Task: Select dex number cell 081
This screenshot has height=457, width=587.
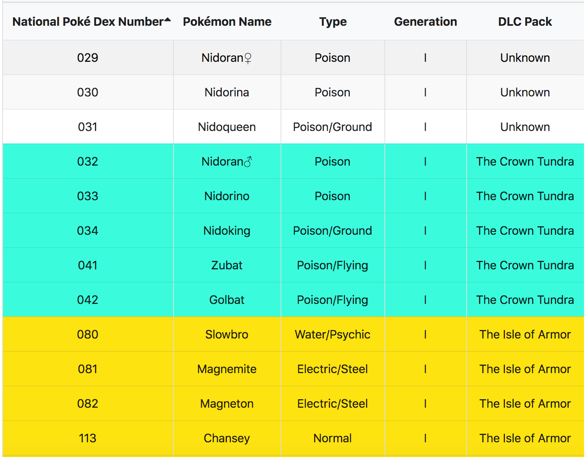Action: pos(88,369)
